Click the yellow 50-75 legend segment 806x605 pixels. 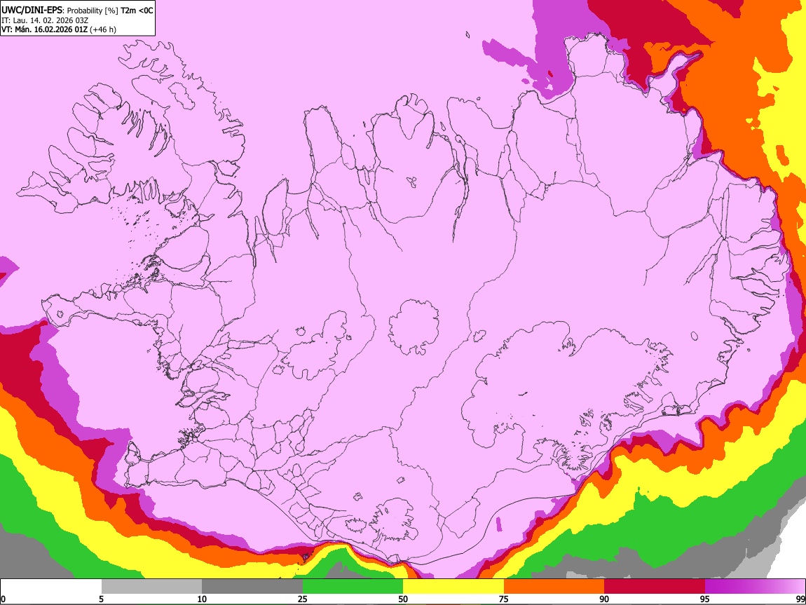[x=453, y=587]
